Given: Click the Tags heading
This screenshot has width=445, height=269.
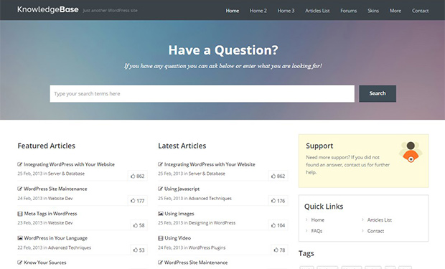Looking at the screenshot, I should point(306,253).
